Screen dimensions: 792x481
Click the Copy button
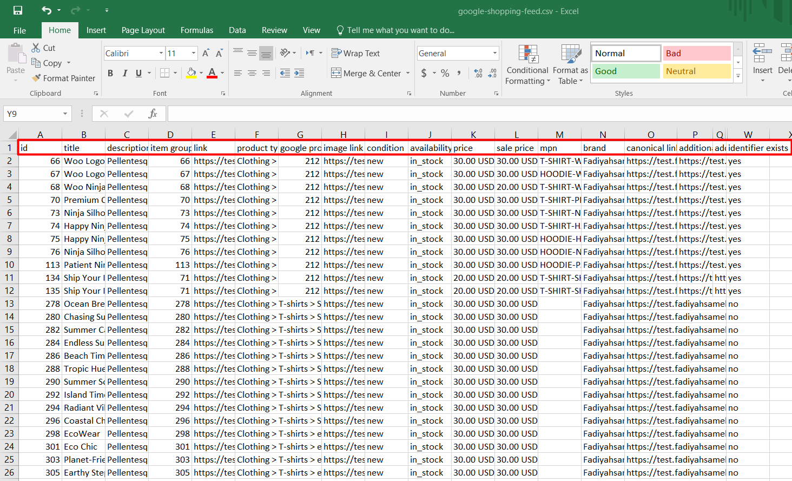(47, 63)
